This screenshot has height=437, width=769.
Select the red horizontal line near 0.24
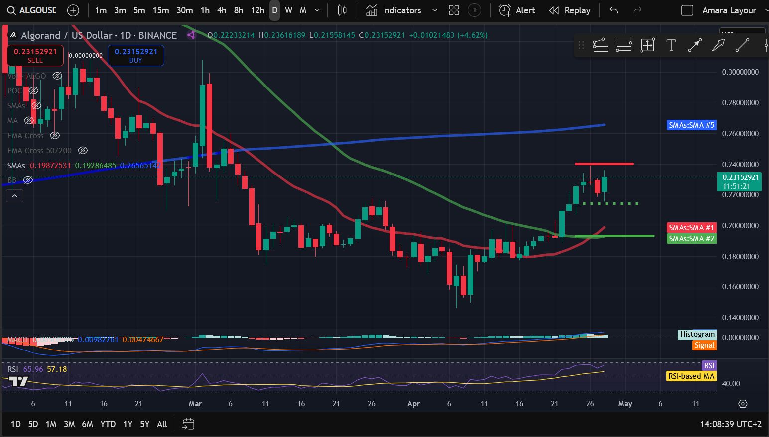pos(604,164)
